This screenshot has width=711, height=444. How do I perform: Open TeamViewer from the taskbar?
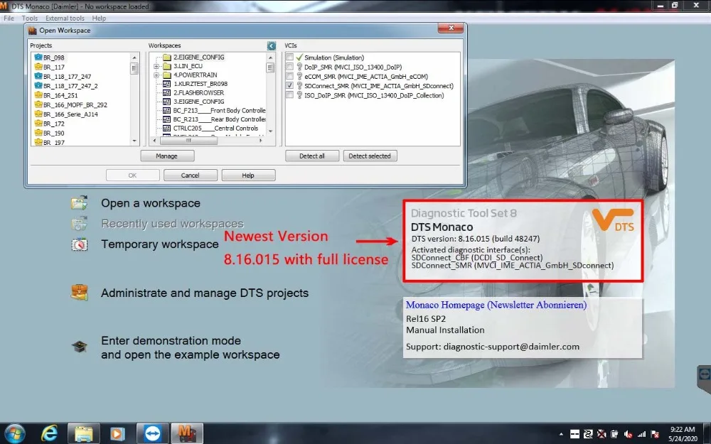pos(153,433)
